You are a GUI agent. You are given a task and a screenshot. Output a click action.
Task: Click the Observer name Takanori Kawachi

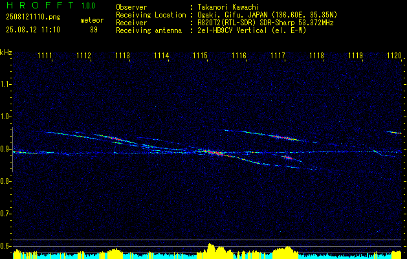[228, 7]
